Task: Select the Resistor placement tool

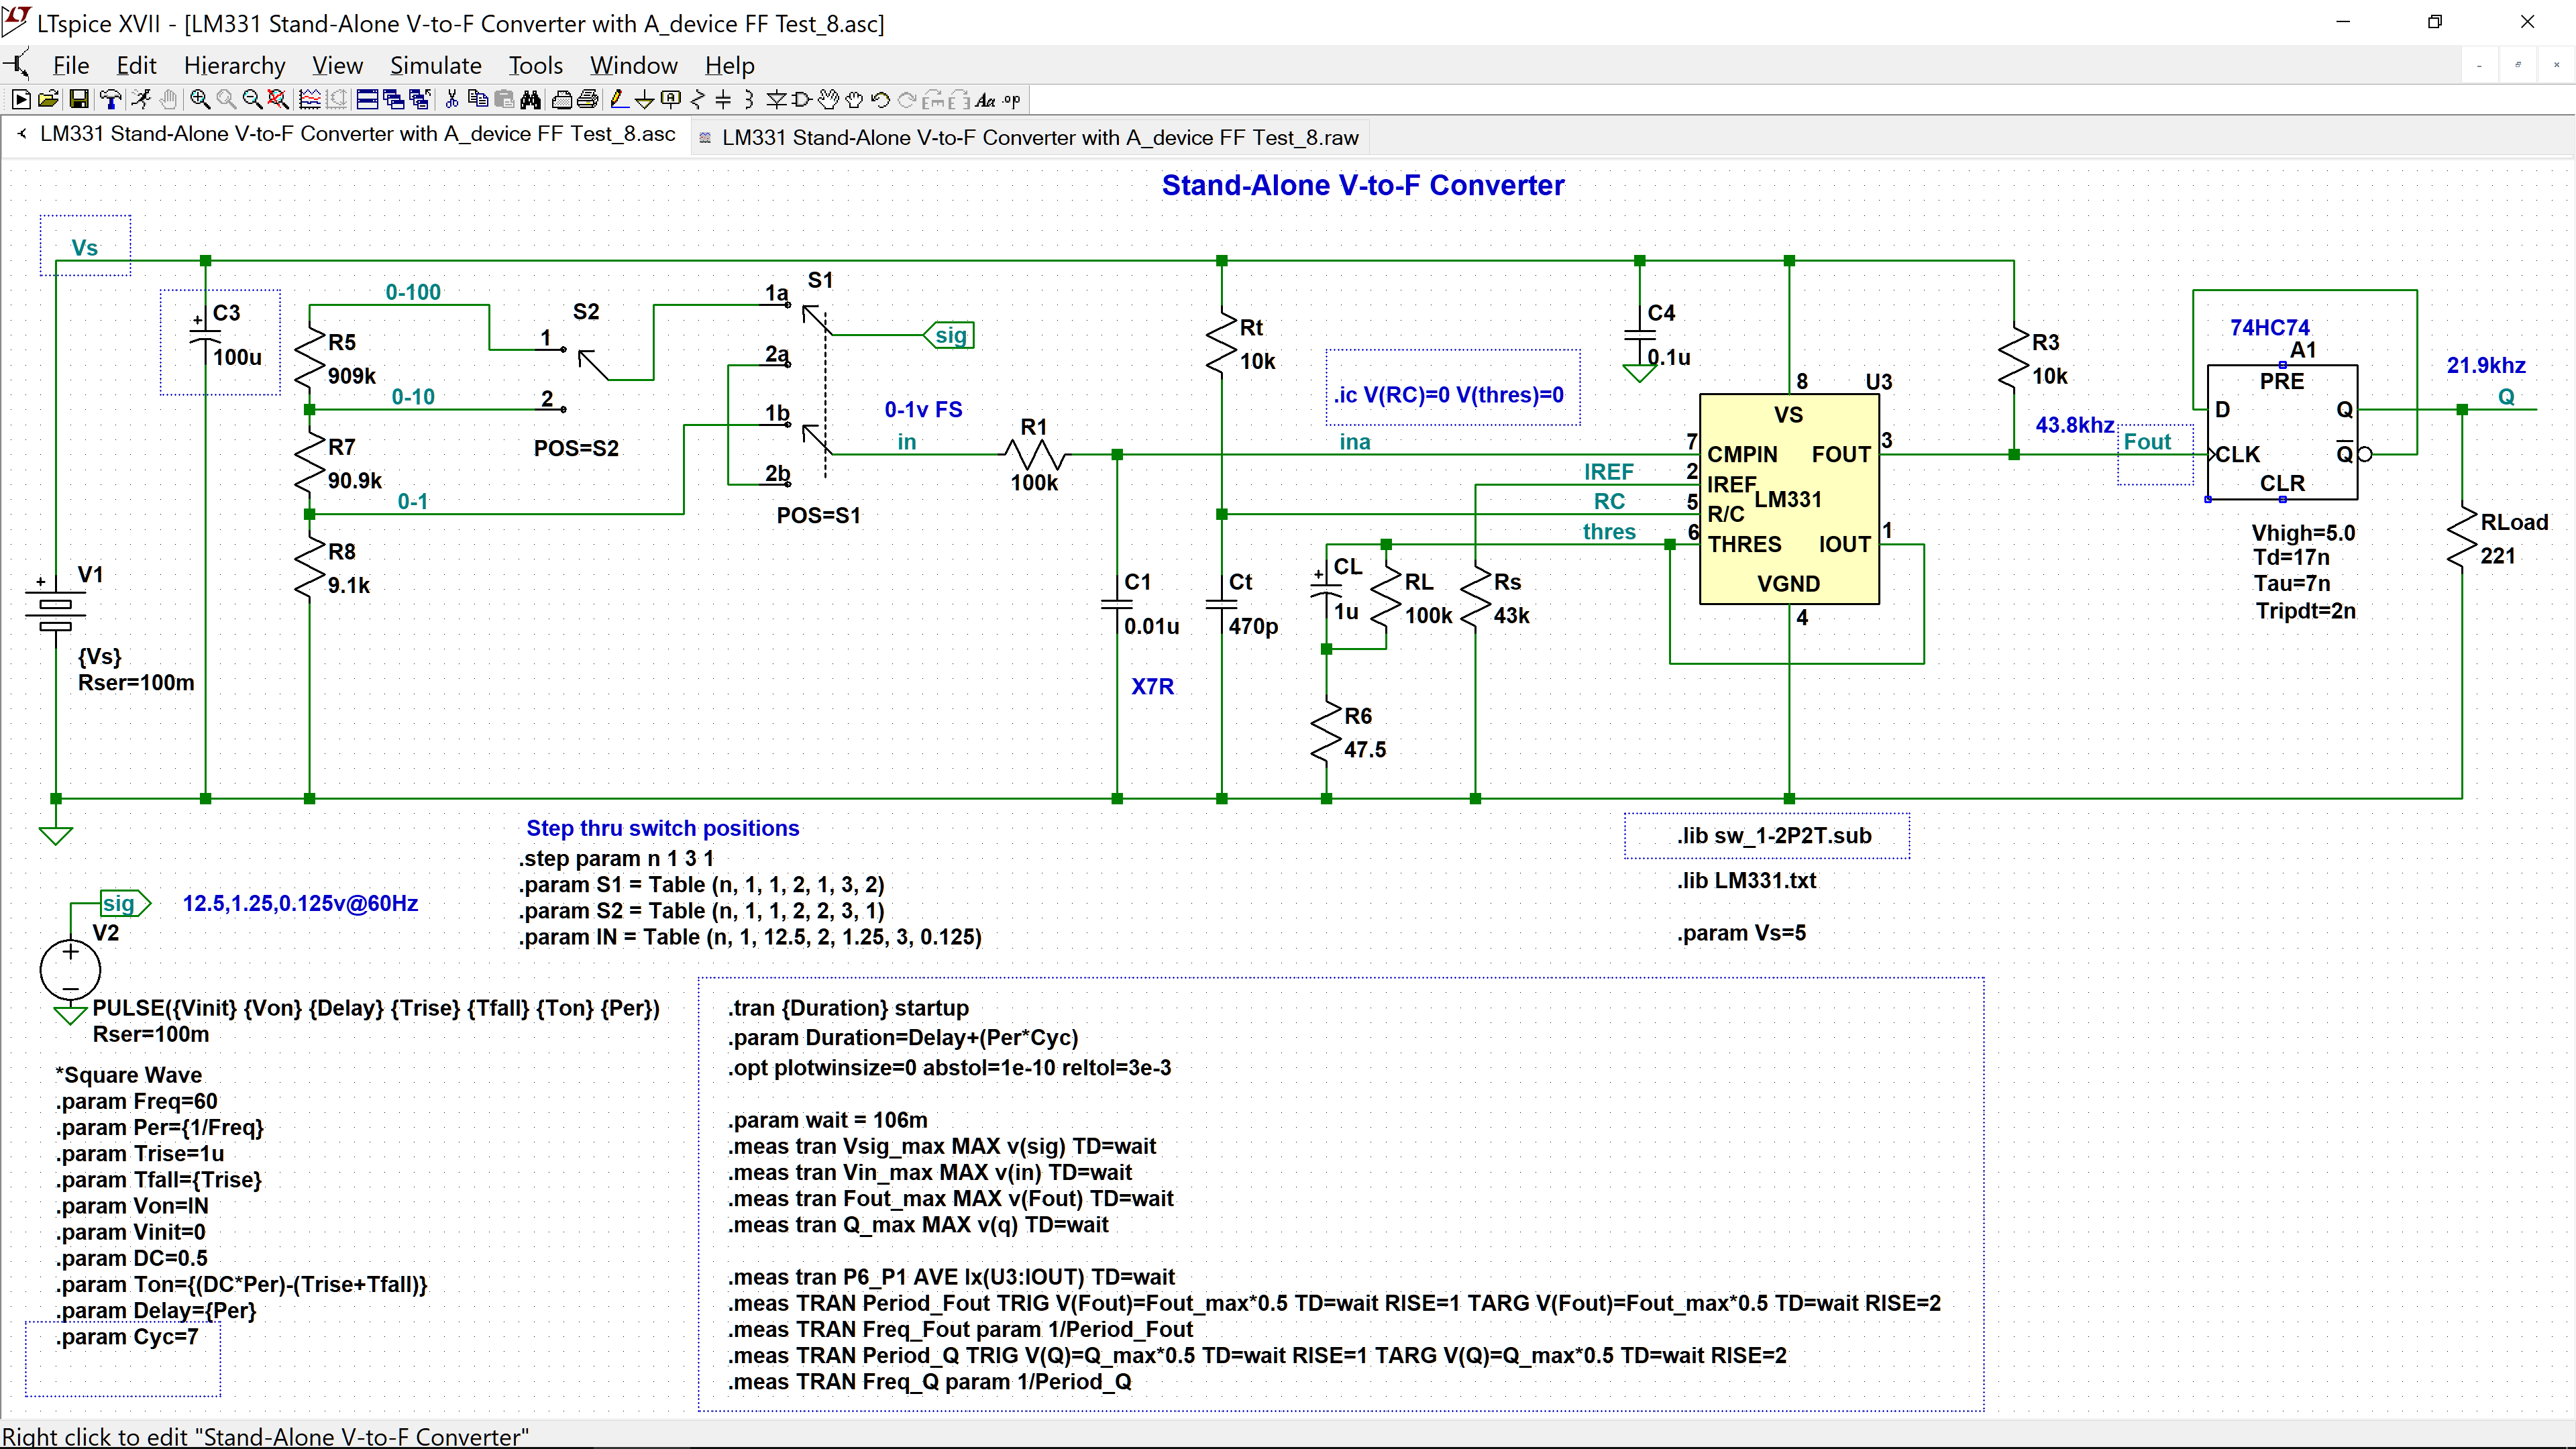Action: coord(698,100)
